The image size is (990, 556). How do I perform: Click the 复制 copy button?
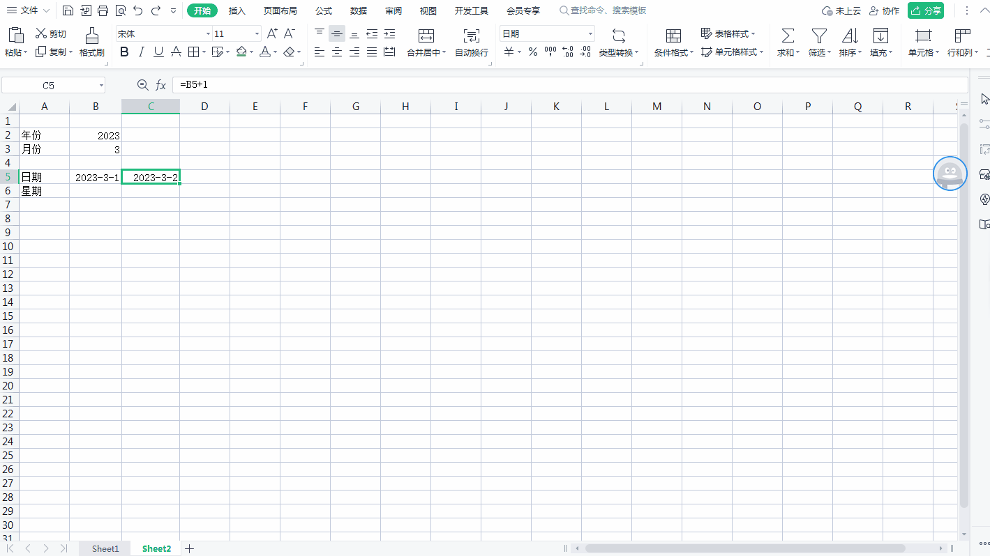tap(54, 52)
